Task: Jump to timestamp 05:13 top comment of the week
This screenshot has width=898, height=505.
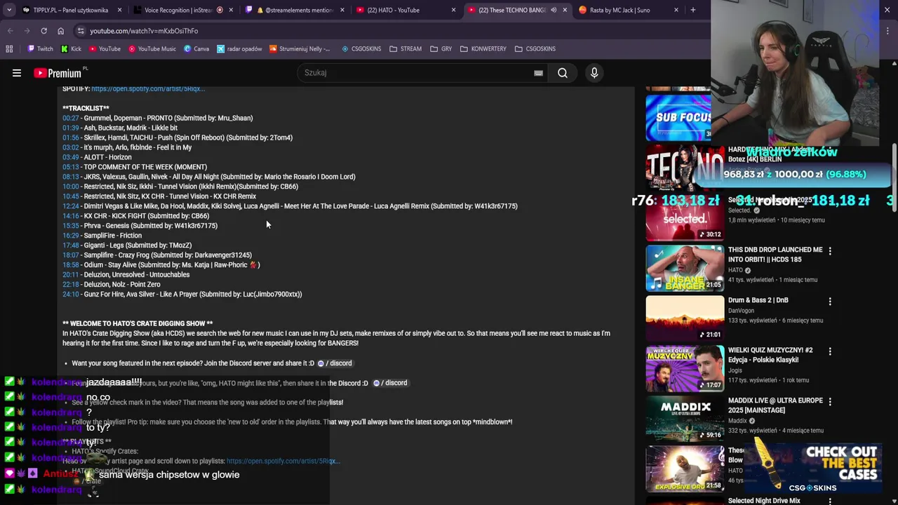Action: [x=70, y=167]
